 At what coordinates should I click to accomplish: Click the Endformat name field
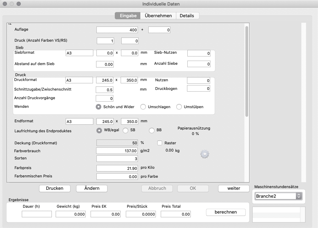point(79,122)
